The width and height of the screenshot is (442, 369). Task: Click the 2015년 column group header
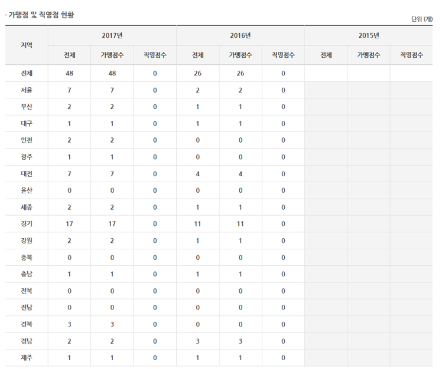coord(369,35)
